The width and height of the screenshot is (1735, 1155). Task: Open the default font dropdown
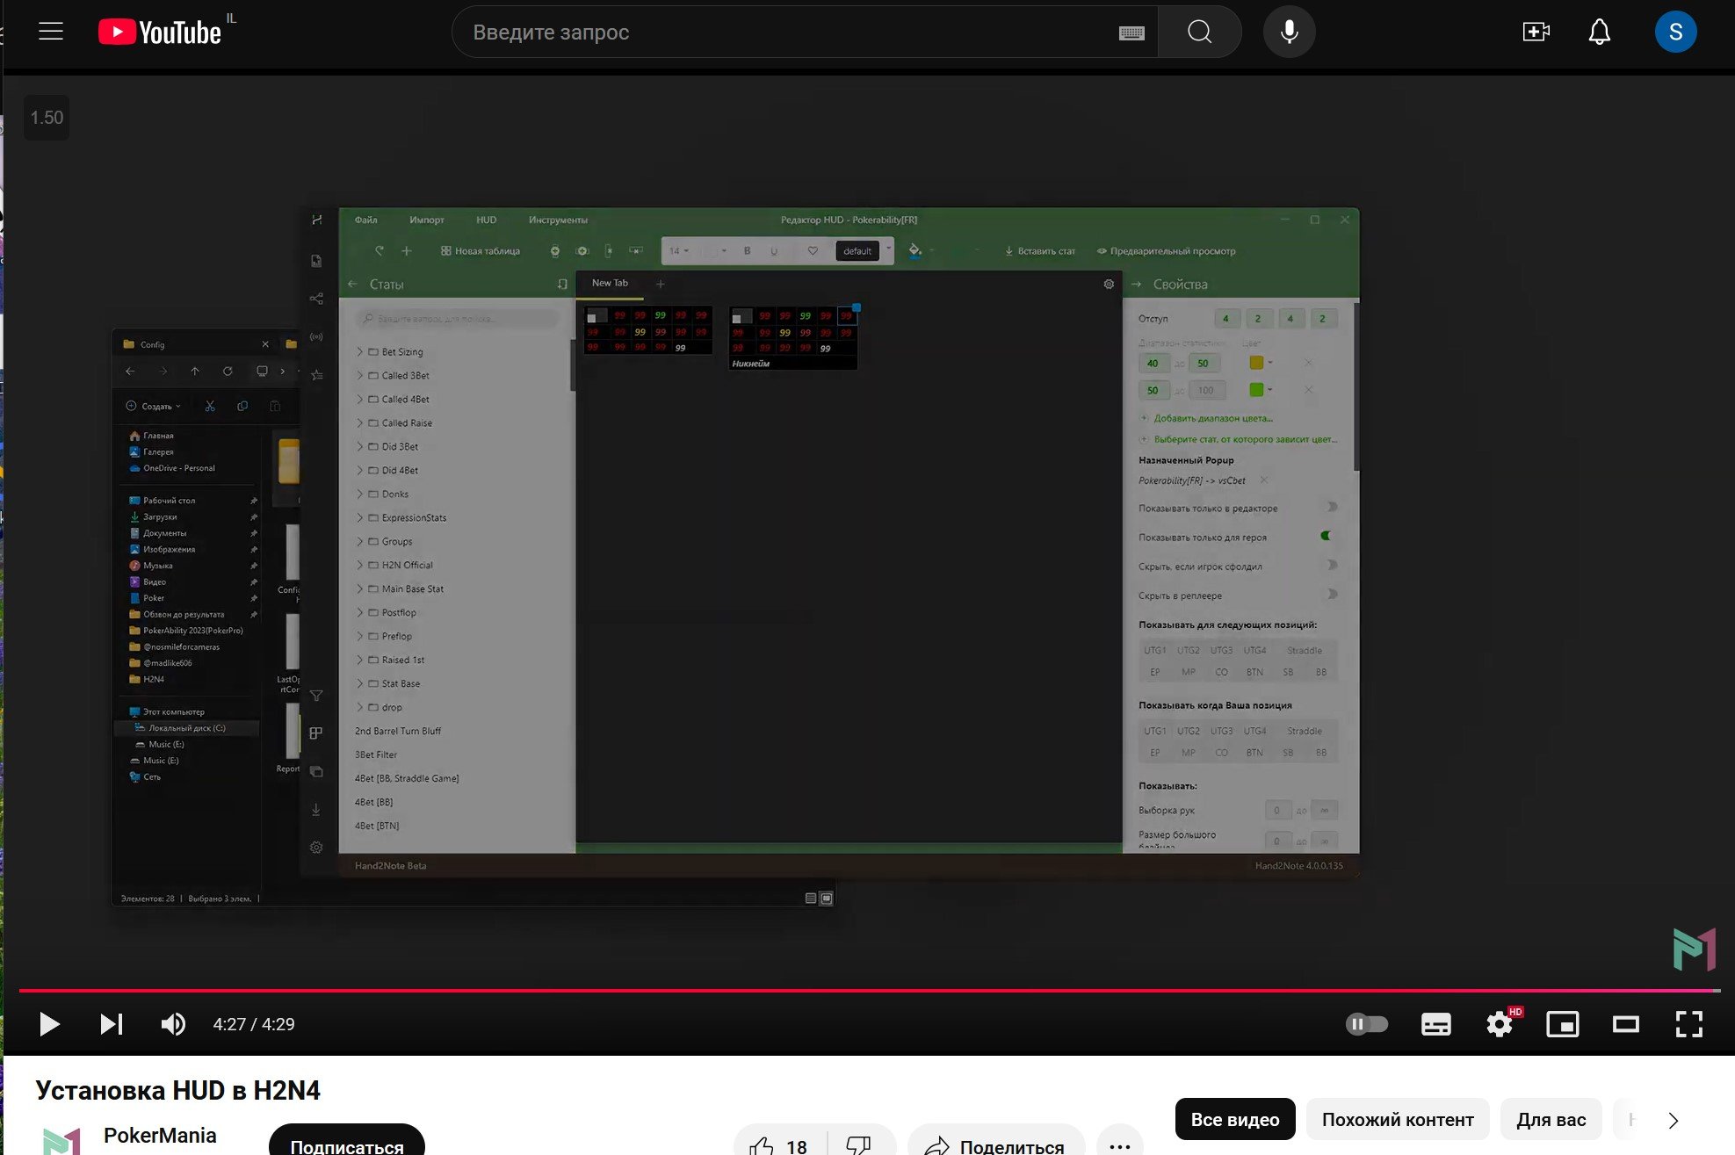[864, 251]
